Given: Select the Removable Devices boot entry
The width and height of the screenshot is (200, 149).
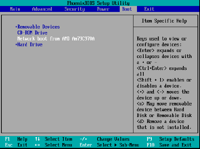Looking at the screenshot, I should 38,27.
